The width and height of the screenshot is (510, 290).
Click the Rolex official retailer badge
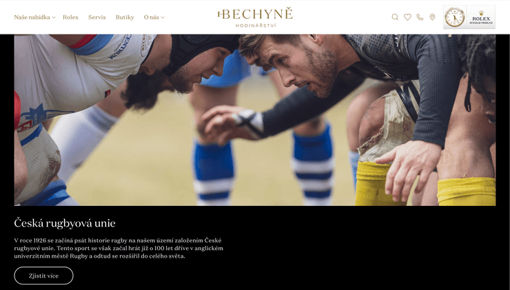[481, 17]
